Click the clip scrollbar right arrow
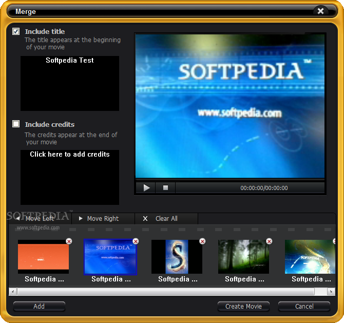Screen dimensions: 344x323 [x=331, y=292]
